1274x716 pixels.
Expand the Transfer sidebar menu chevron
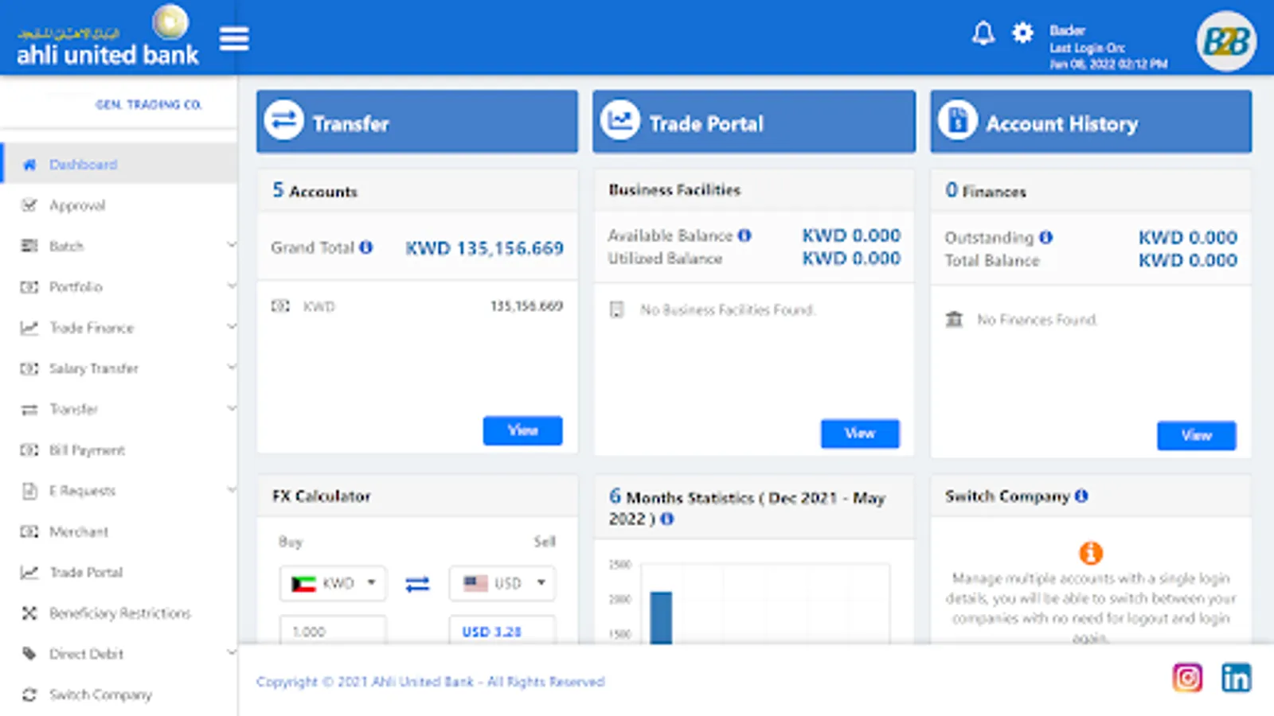[231, 407]
